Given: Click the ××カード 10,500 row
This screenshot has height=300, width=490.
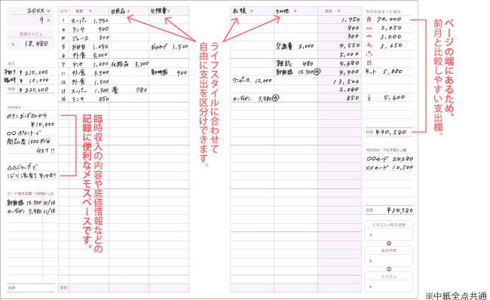Looking at the screenshot, I should [390, 167].
